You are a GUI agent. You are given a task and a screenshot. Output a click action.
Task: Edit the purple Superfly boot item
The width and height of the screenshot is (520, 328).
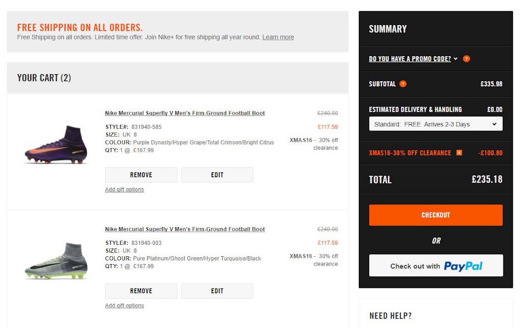click(x=217, y=175)
